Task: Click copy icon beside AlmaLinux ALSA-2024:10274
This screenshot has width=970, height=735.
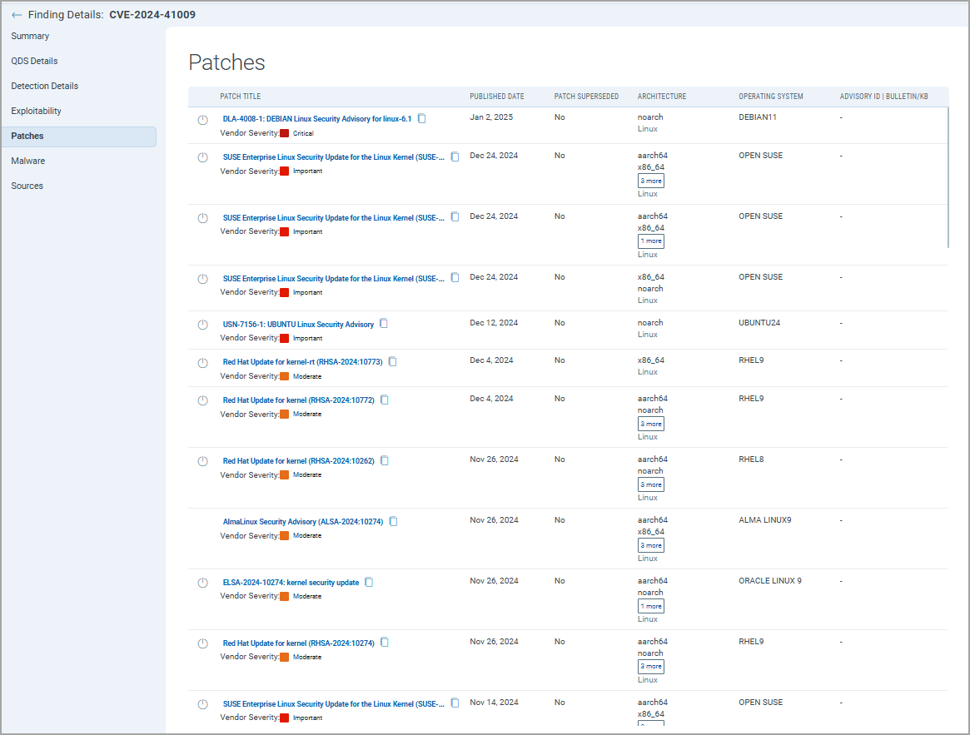Action: pos(394,522)
